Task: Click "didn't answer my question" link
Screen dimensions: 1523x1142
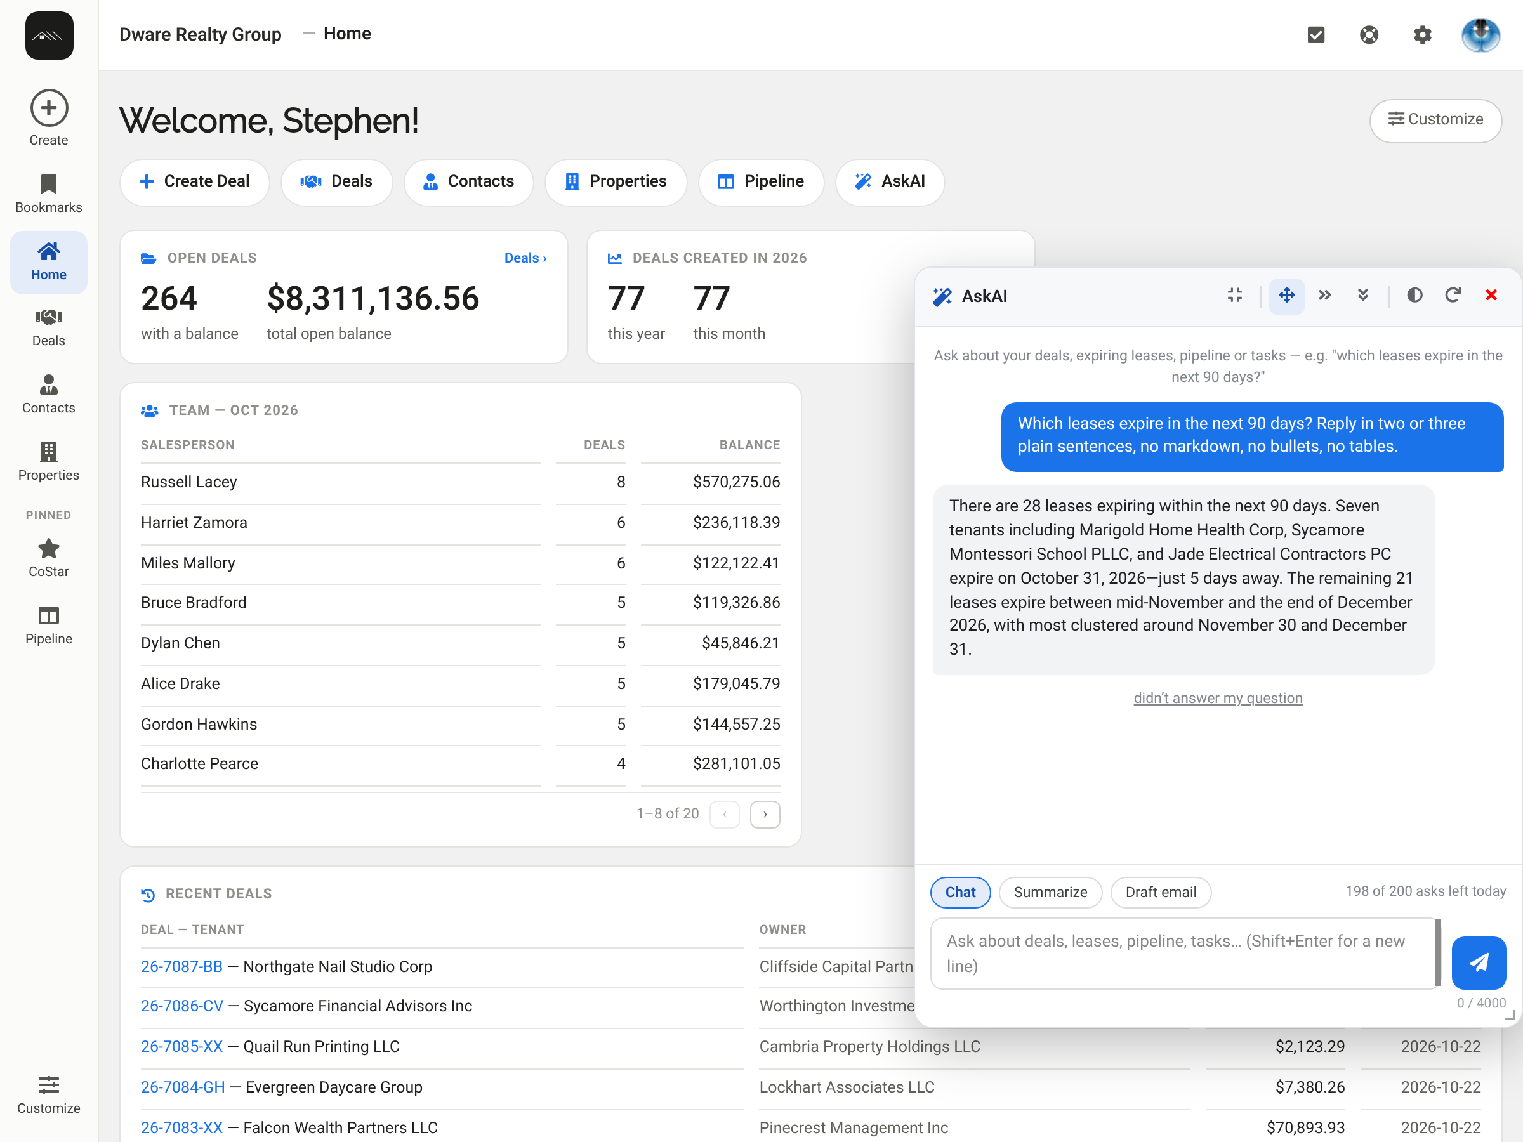Action: point(1217,698)
